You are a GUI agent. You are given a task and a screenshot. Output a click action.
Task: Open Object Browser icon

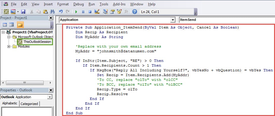[119, 12]
